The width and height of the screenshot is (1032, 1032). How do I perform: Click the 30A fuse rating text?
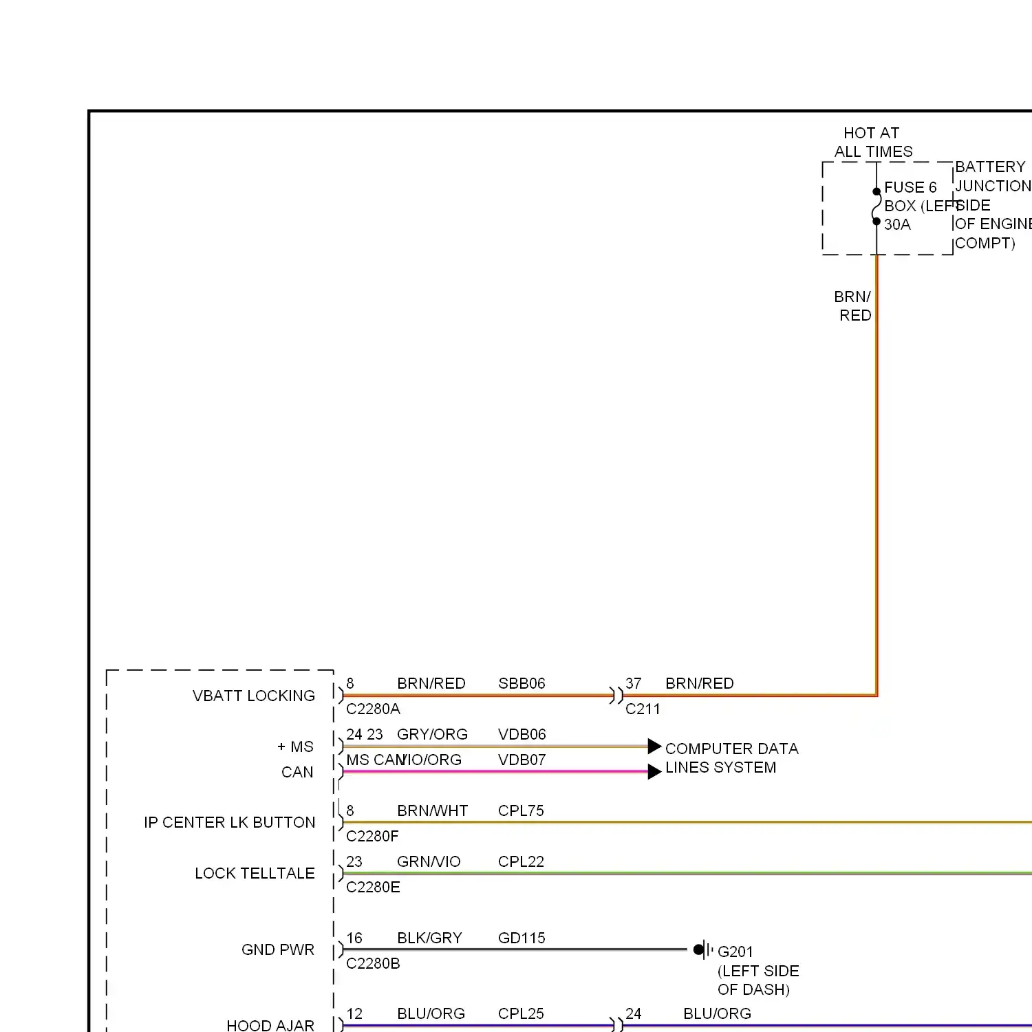coord(897,224)
